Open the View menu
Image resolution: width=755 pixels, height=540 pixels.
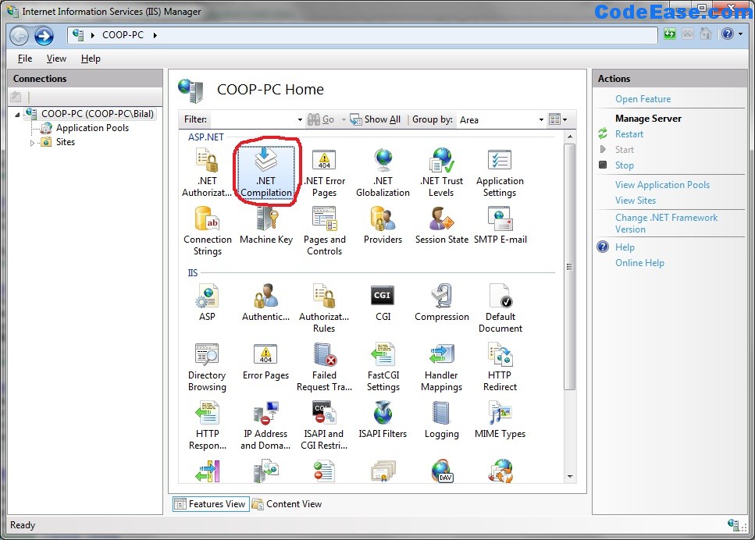tap(56, 59)
